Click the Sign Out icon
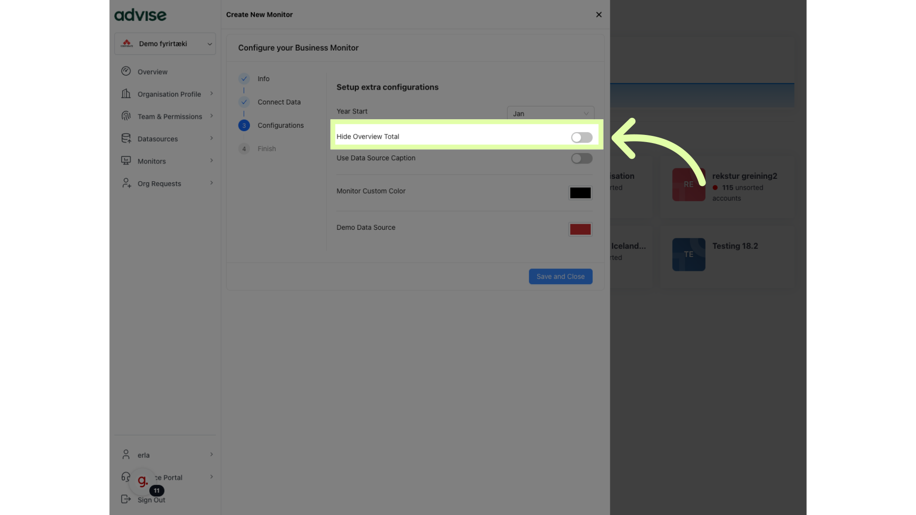916x515 pixels. coord(125,499)
